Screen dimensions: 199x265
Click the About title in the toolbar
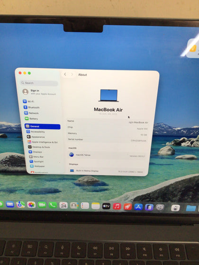(82, 75)
